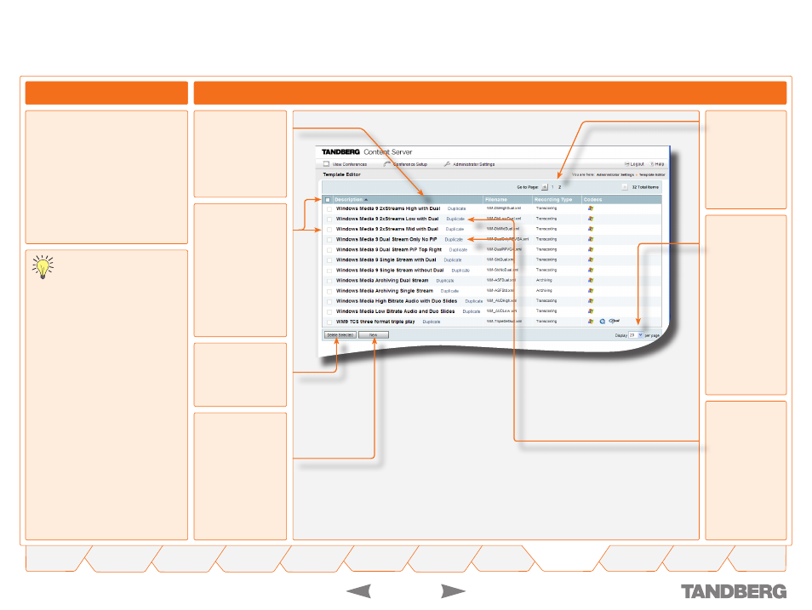Click Administrator Settings in the breadcrumb trail
Image resolution: width=812 pixels, height=610 pixels.
click(x=615, y=175)
